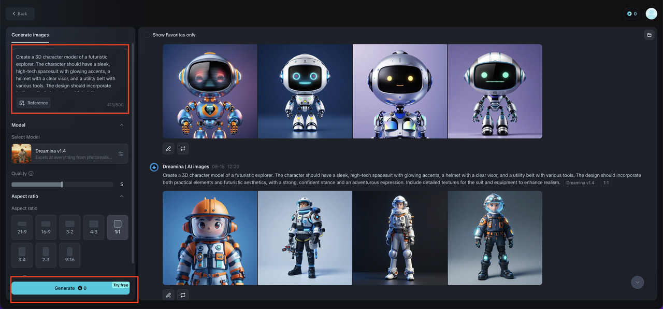Click the left panel scrollbar
The image size is (663, 309).
click(133, 153)
